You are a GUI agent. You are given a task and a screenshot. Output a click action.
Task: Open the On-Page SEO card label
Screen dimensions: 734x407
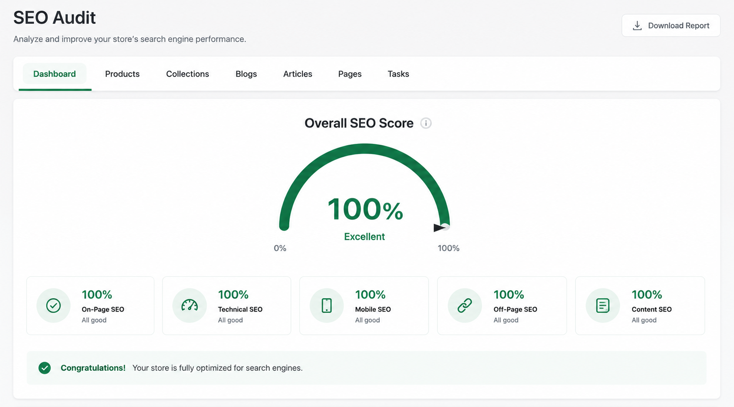click(x=103, y=309)
